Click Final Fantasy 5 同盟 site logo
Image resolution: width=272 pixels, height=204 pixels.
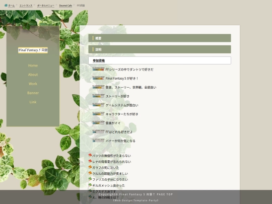[33, 50]
